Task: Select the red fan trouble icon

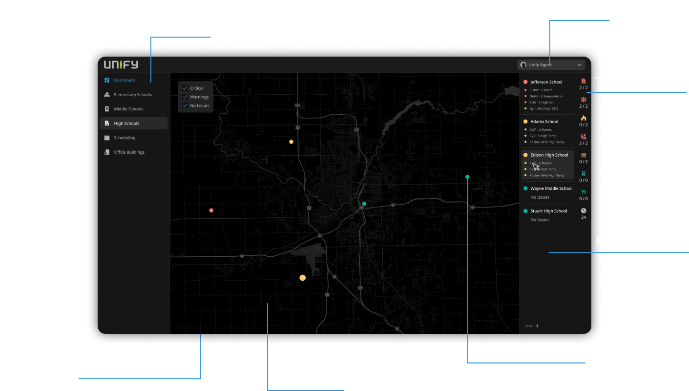Action: pos(583,137)
